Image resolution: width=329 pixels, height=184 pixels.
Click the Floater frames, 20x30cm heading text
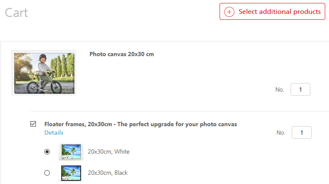(78, 124)
